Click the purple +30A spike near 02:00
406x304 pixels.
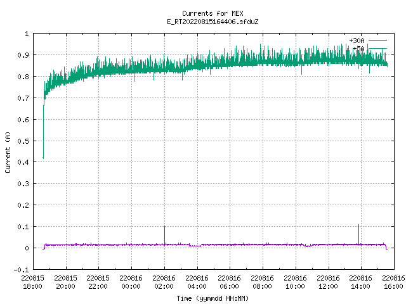164,235
